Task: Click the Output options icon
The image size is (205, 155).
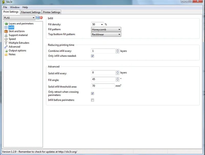Action: pyautogui.click(x=6, y=51)
